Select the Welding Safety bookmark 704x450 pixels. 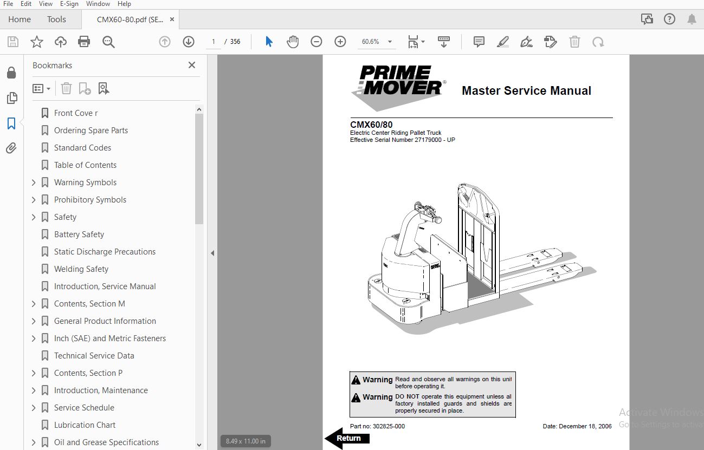tap(81, 269)
